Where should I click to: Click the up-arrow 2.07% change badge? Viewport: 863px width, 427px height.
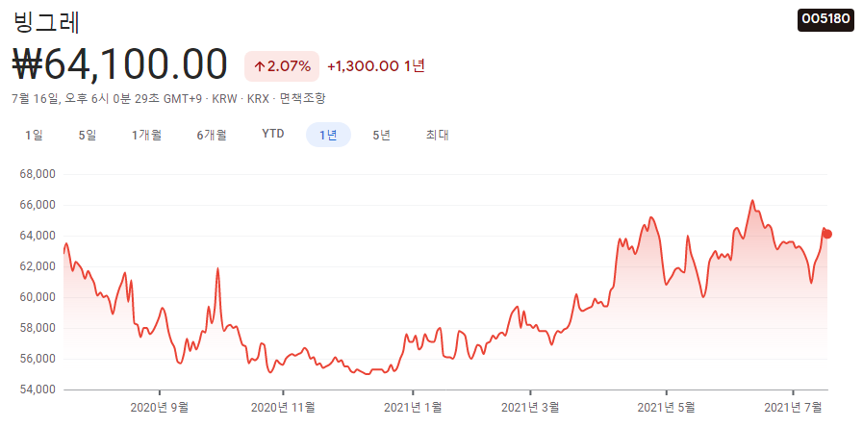282,66
